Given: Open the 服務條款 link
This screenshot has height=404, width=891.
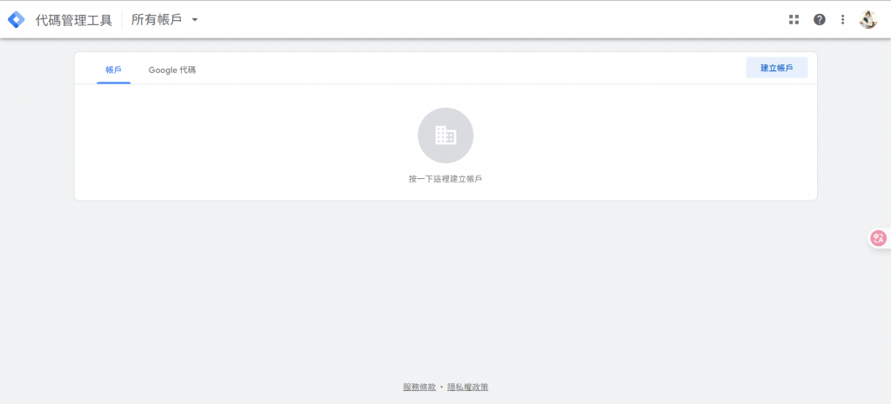Looking at the screenshot, I should tap(419, 387).
